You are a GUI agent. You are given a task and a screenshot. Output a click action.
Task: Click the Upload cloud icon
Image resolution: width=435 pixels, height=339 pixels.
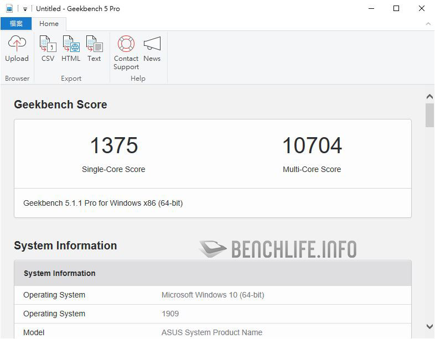coord(17,44)
